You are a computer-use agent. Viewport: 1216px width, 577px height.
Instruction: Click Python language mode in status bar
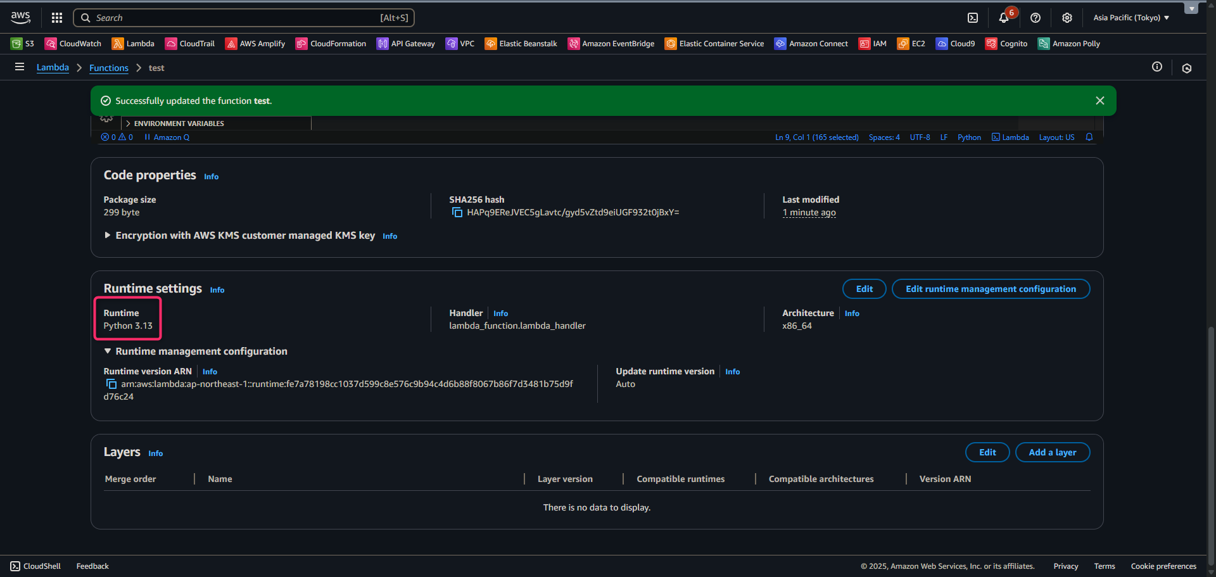click(969, 137)
